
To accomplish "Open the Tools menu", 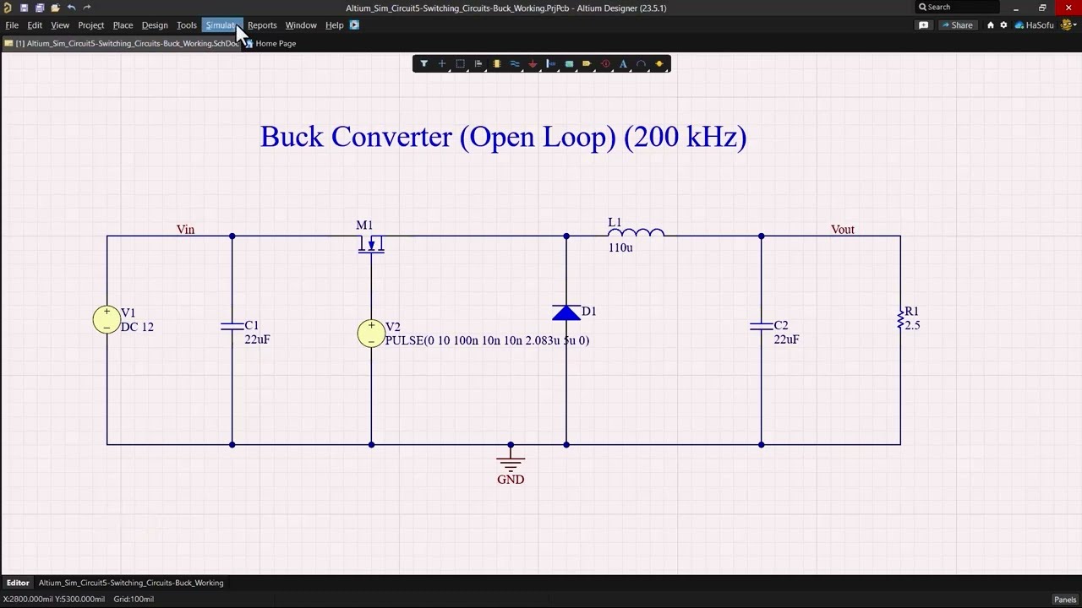I will [x=187, y=25].
